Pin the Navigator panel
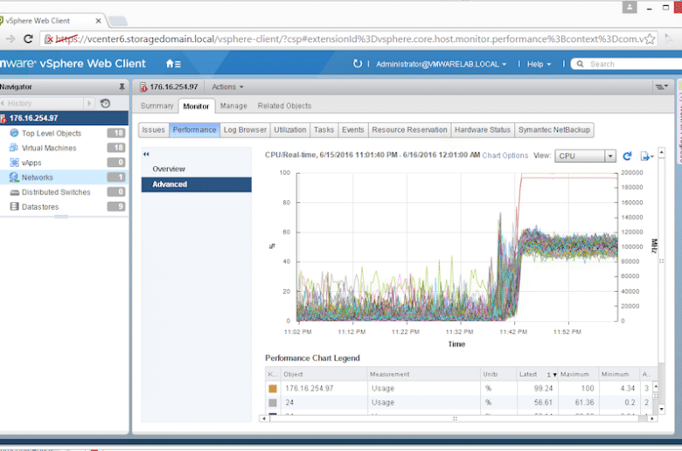The width and height of the screenshot is (682, 451). pos(122,87)
